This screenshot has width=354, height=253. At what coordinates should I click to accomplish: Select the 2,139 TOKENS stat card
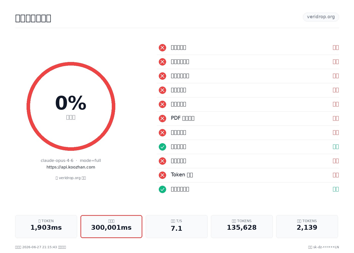(307, 226)
